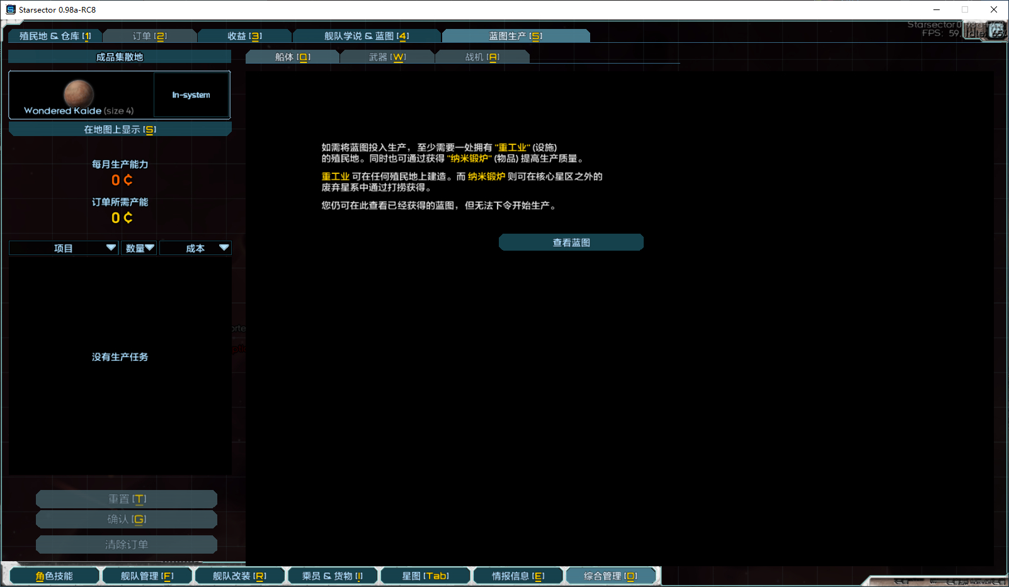
Task: 展开数量排序下拉菜单
Action: 139,248
